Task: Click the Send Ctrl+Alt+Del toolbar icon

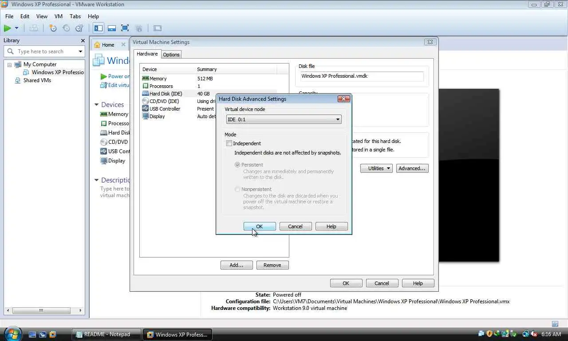Action: point(34,28)
